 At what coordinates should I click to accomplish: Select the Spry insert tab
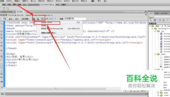(x=25, y=5)
